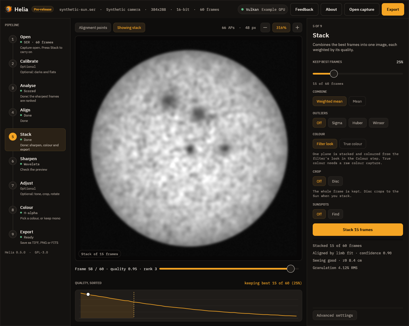Click the 316% zoom level indicator

tap(281, 27)
